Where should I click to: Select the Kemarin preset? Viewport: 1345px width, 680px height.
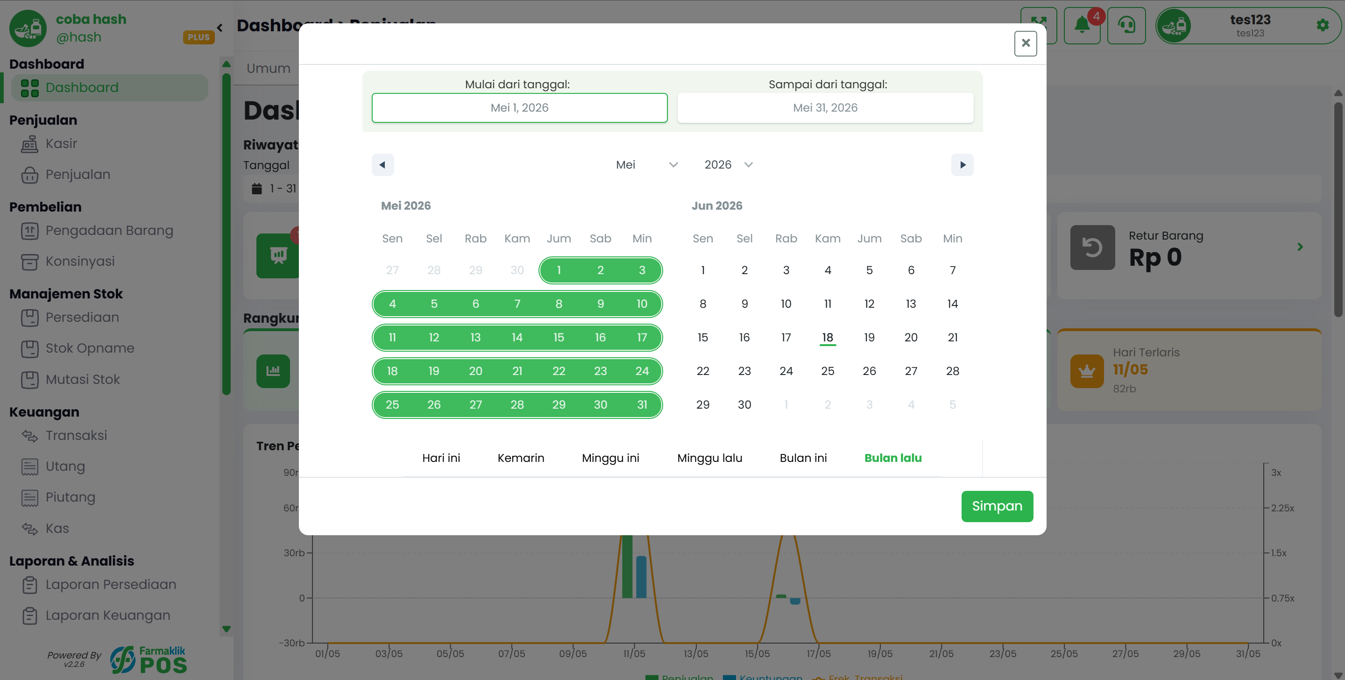point(521,458)
